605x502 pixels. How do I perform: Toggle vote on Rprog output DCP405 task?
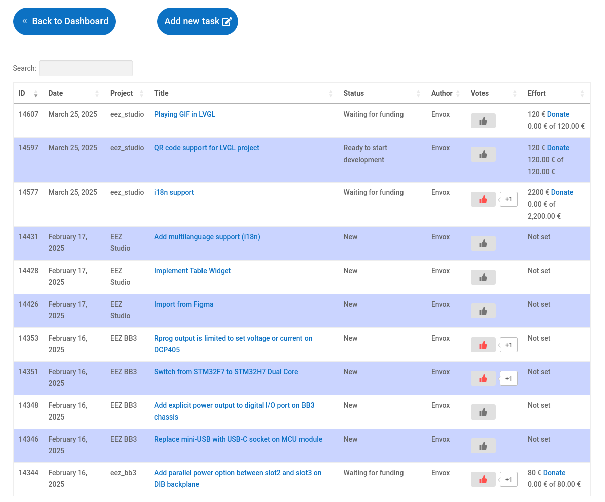[x=483, y=345]
